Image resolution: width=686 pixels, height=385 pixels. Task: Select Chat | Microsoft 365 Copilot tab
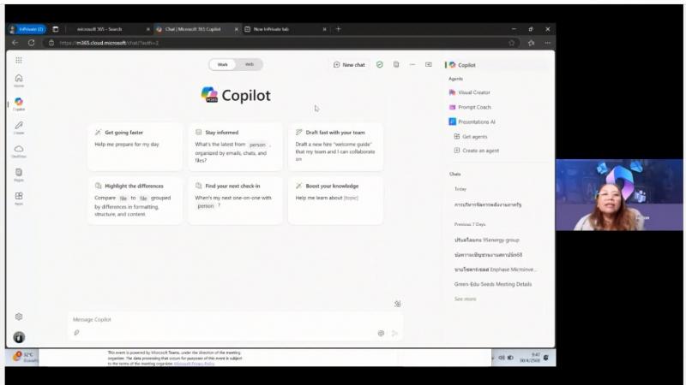tap(197, 29)
